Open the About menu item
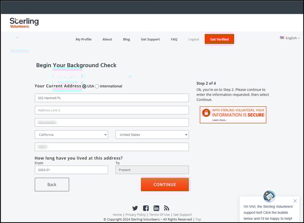Screen dimensions: 304x223 click(107, 39)
